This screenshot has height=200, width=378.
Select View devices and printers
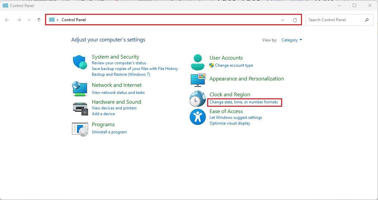pos(114,108)
